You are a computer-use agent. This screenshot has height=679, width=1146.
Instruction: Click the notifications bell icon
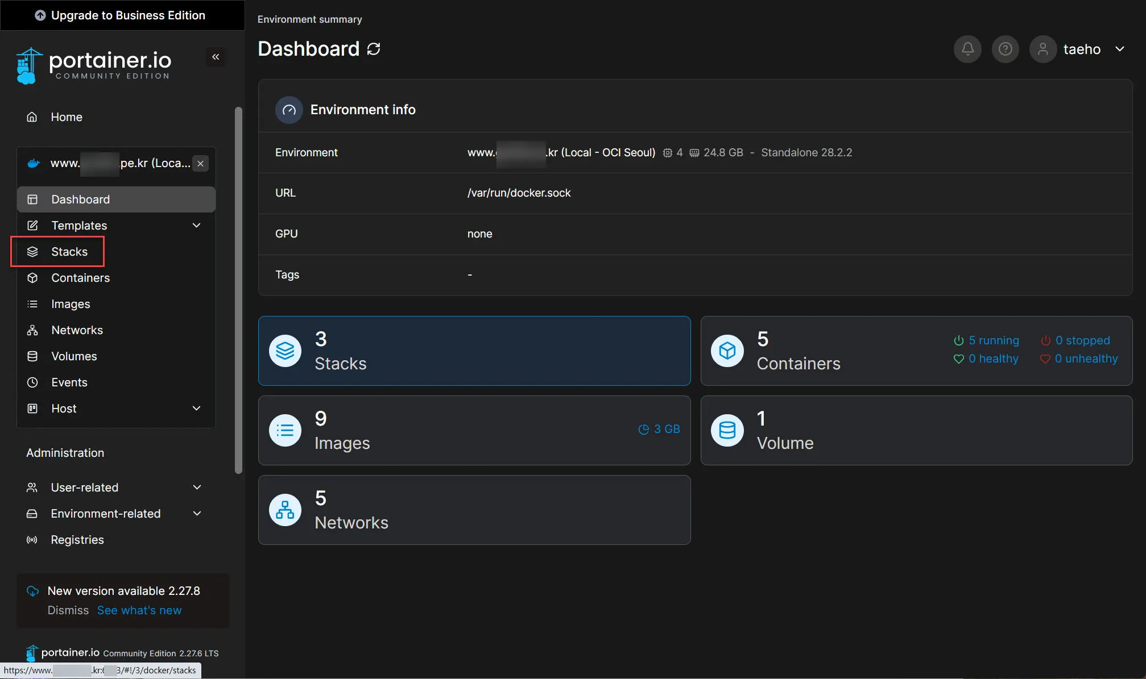[x=967, y=49]
